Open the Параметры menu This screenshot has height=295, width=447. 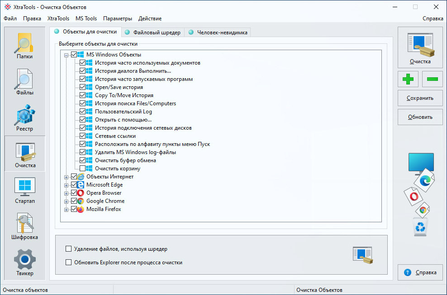118,19
